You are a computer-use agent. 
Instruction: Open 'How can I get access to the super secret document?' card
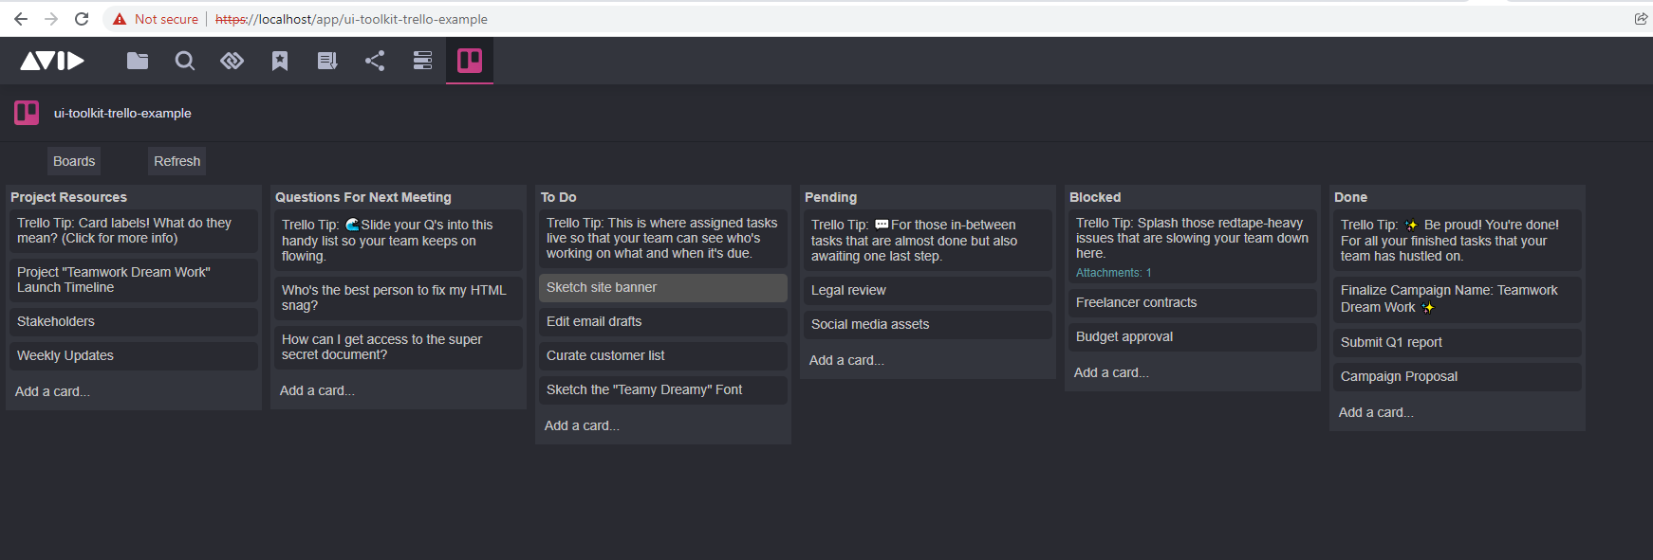[x=399, y=347]
